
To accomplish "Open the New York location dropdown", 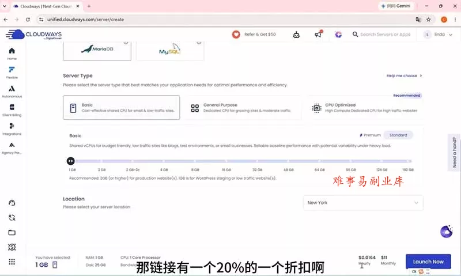I will coord(363,203).
